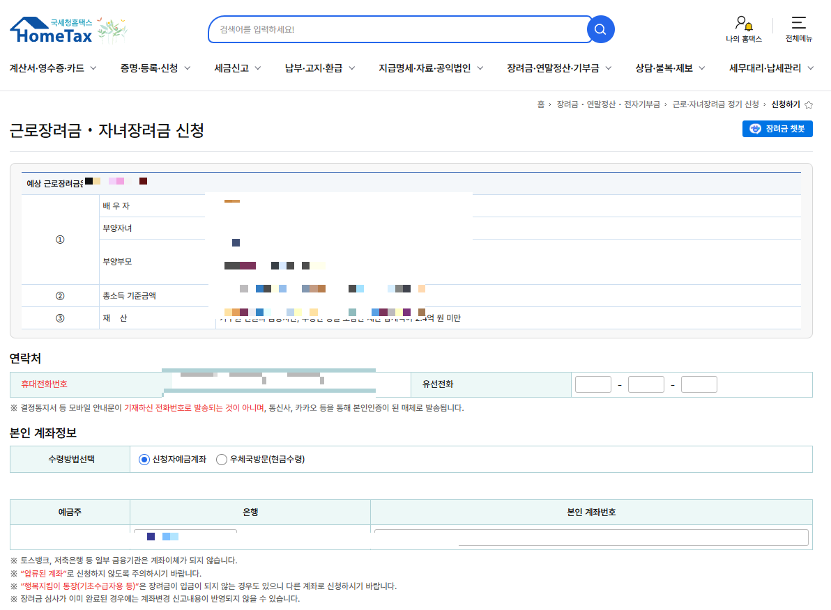Click the blue search magnifier button
This screenshot has height=610, width=831.
[x=600, y=30]
